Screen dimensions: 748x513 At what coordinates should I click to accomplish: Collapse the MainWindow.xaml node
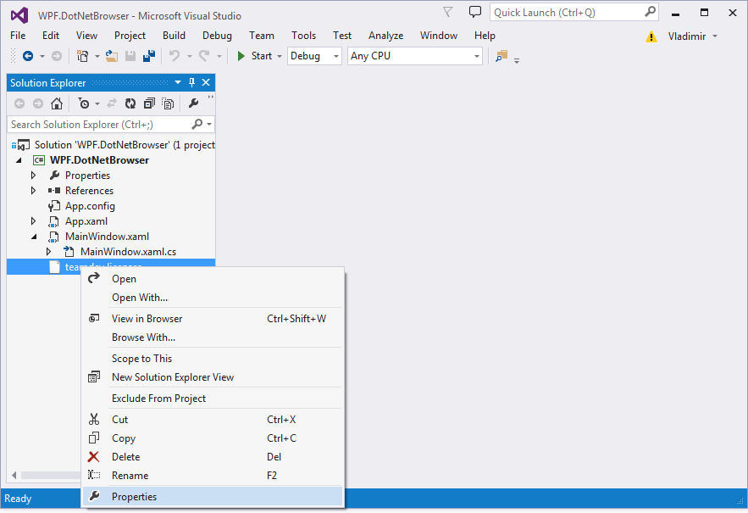coord(34,237)
